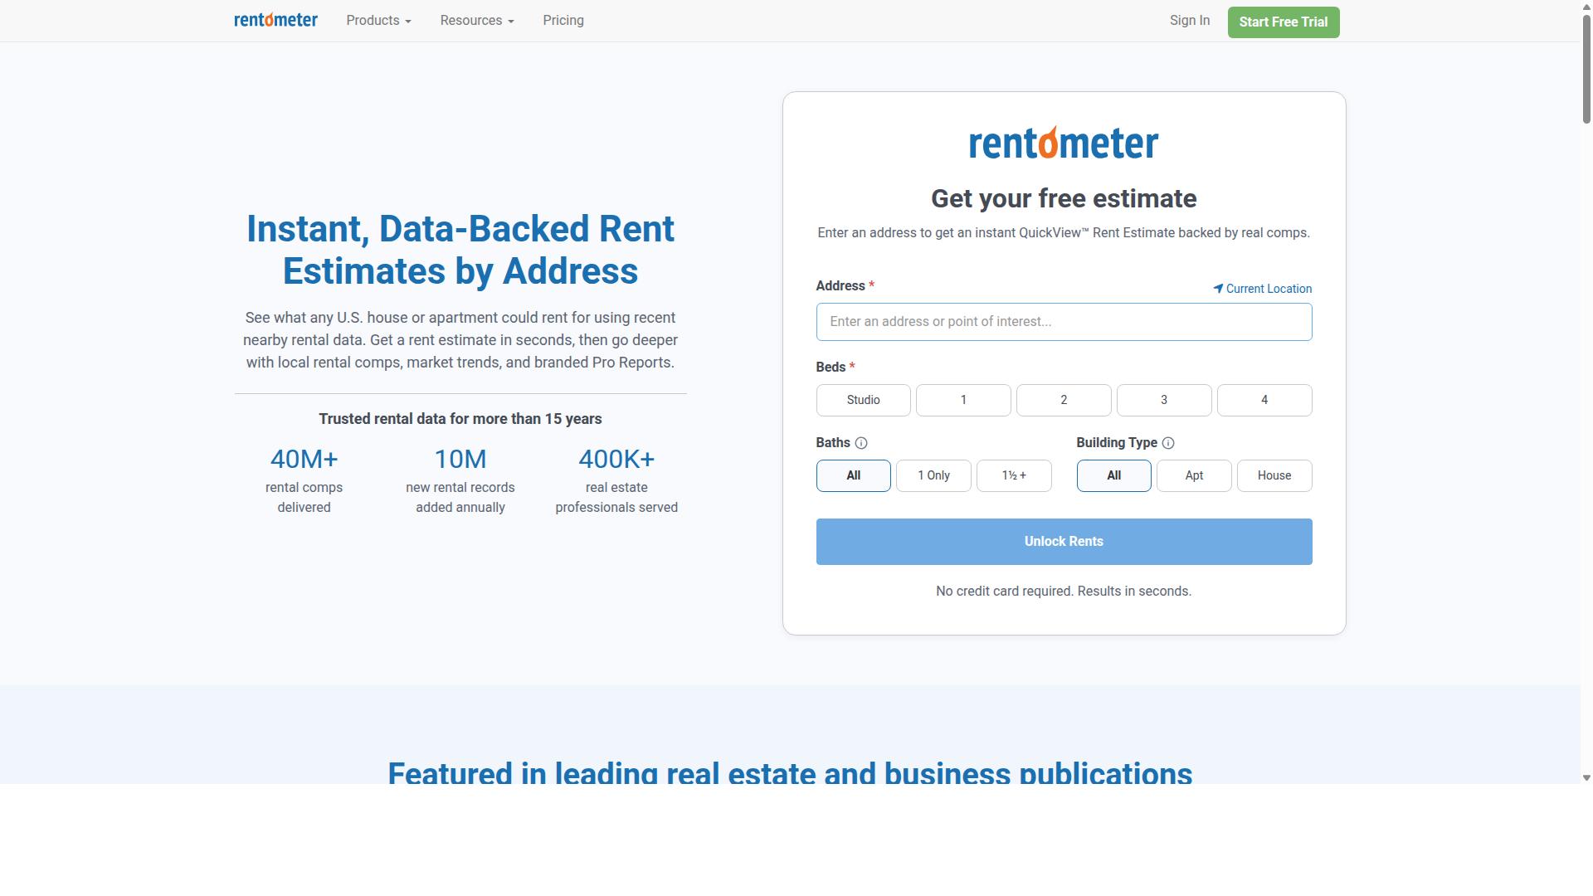Select 2 beds option
The width and height of the screenshot is (1593, 896).
point(1064,400)
